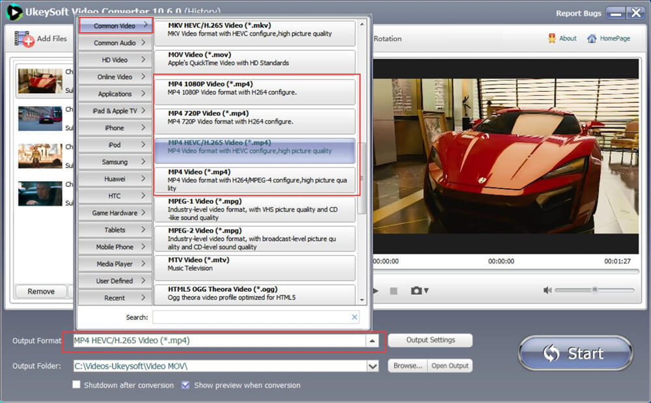Screen dimensions: 651x403
Task: Enable Shutdown after conversion checkbox
Action: pos(76,384)
